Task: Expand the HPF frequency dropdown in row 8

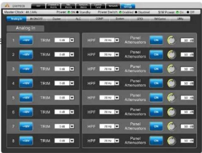Action: pyautogui.click(x=117, y=141)
